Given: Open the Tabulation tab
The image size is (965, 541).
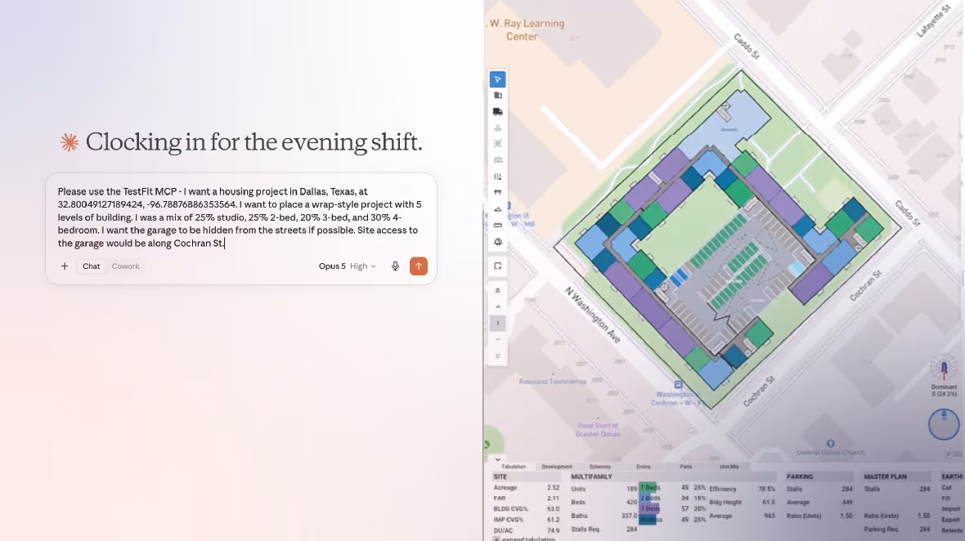Looking at the screenshot, I should (514, 467).
